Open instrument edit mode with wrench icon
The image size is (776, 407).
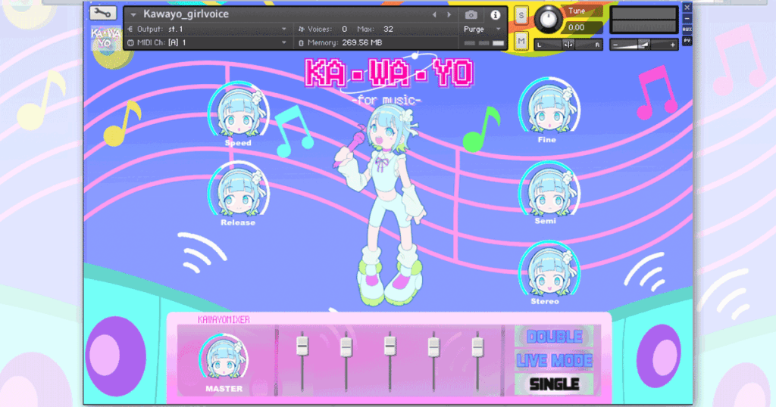103,14
